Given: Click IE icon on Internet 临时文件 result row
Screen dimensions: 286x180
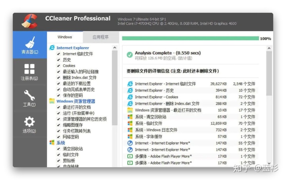Looking at the screenshot, I should [130, 84].
